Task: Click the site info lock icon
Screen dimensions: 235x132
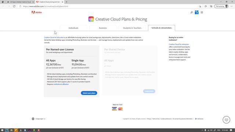Action: (x=21, y=6)
